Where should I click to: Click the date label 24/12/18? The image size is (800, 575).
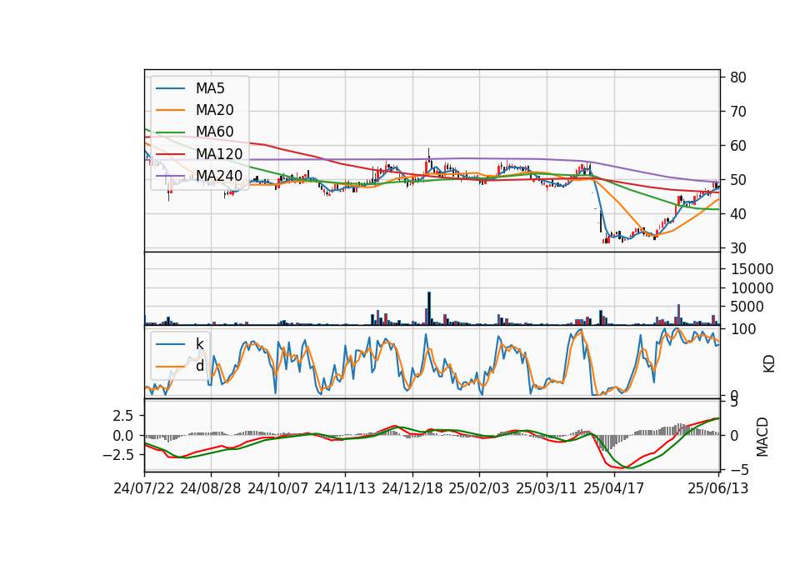[x=412, y=488]
